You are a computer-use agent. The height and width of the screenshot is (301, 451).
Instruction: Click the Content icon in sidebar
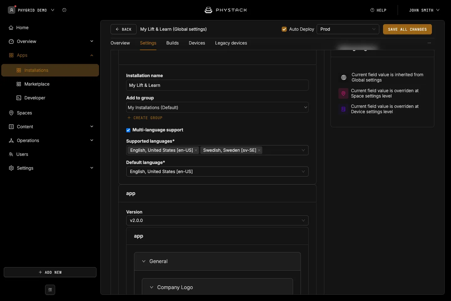click(x=11, y=127)
